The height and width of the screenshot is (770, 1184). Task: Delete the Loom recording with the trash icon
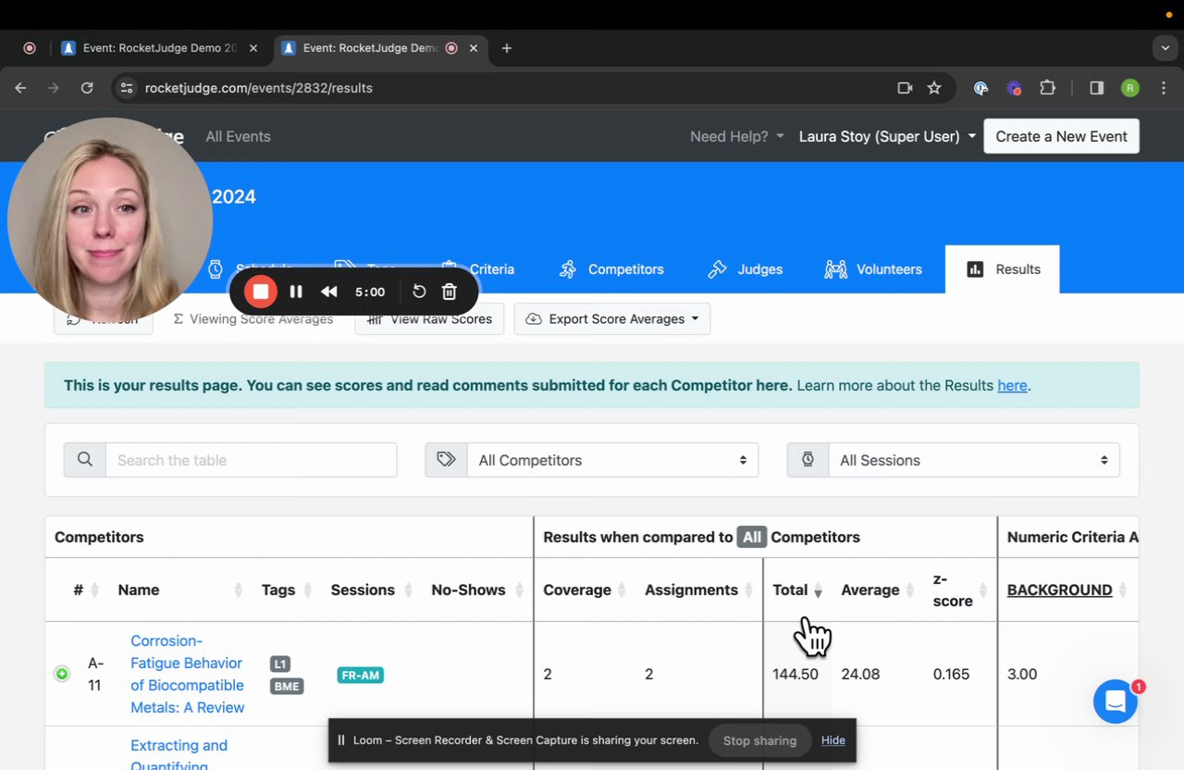pyautogui.click(x=450, y=292)
